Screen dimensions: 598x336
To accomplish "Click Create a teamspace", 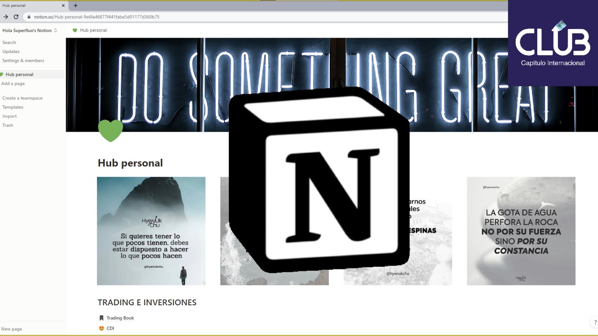I will pyautogui.click(x=22, y=98).
